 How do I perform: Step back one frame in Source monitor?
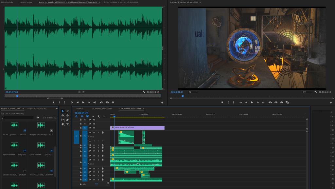pos(78,103)
